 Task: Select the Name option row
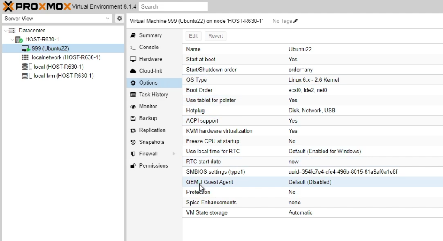(x=312, y=49)
